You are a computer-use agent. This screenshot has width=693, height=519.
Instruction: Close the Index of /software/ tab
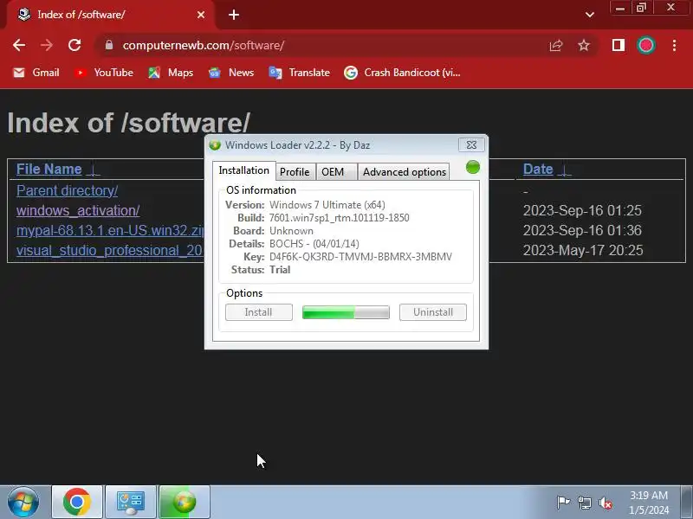tap(201, 15)
